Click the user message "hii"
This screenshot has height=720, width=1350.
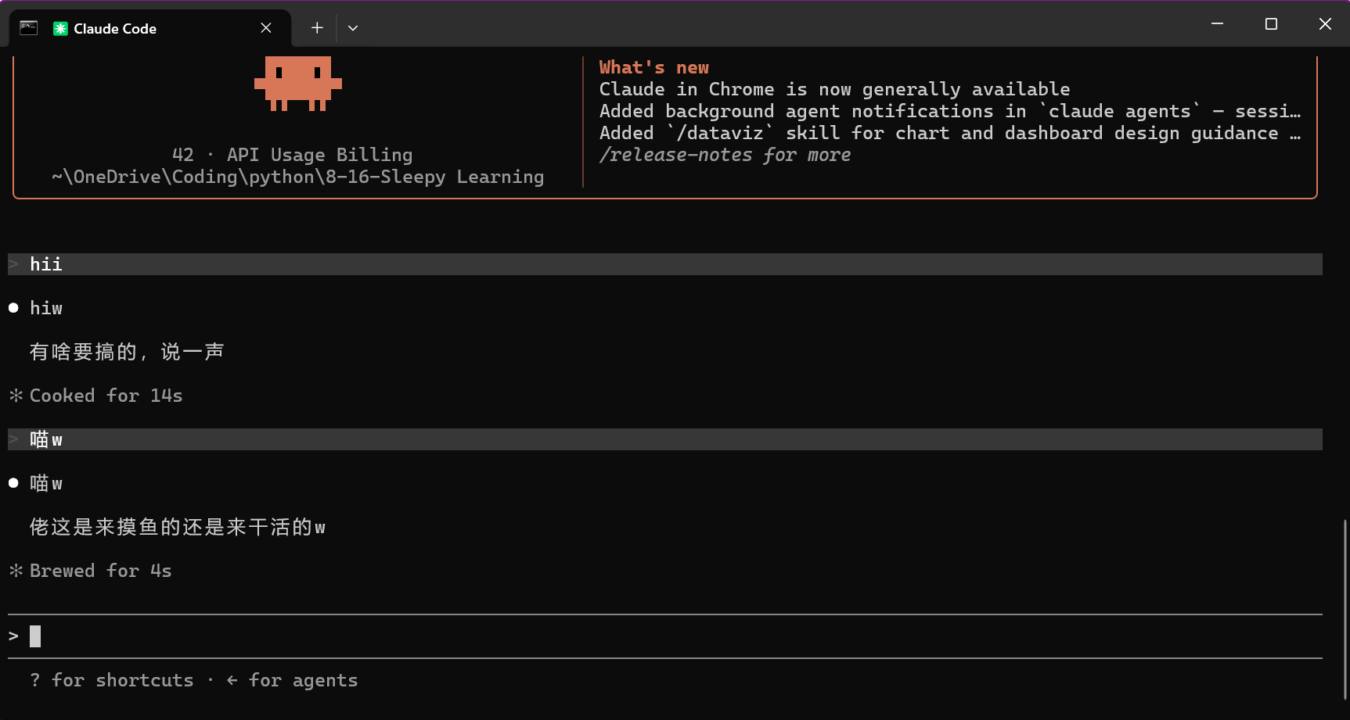pos(46,264)
